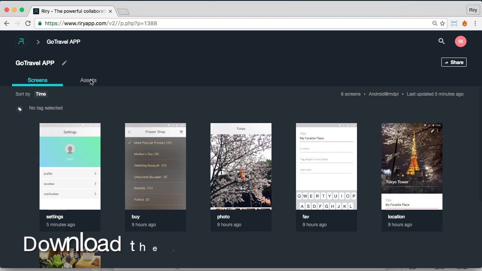Open Chrome three-dot menu

coord(475,23)
